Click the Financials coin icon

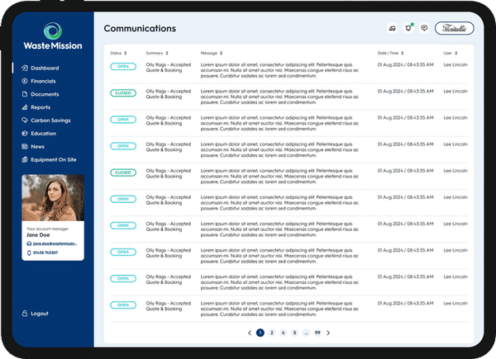coord(25,81)
